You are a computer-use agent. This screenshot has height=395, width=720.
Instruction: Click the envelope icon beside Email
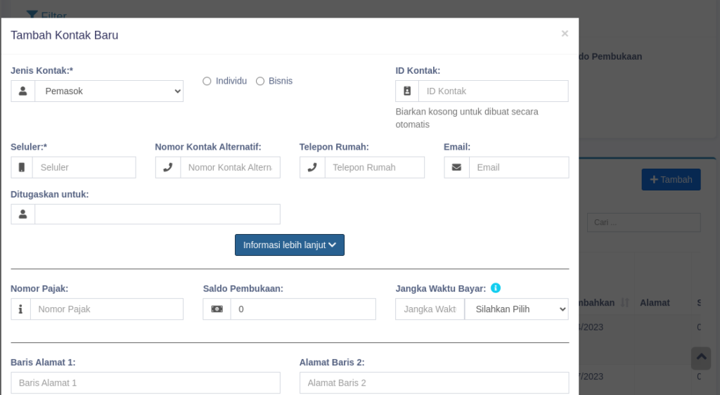pos(456,167)
